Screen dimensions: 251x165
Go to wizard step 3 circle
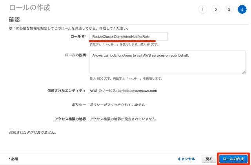[x=229, y=9]
